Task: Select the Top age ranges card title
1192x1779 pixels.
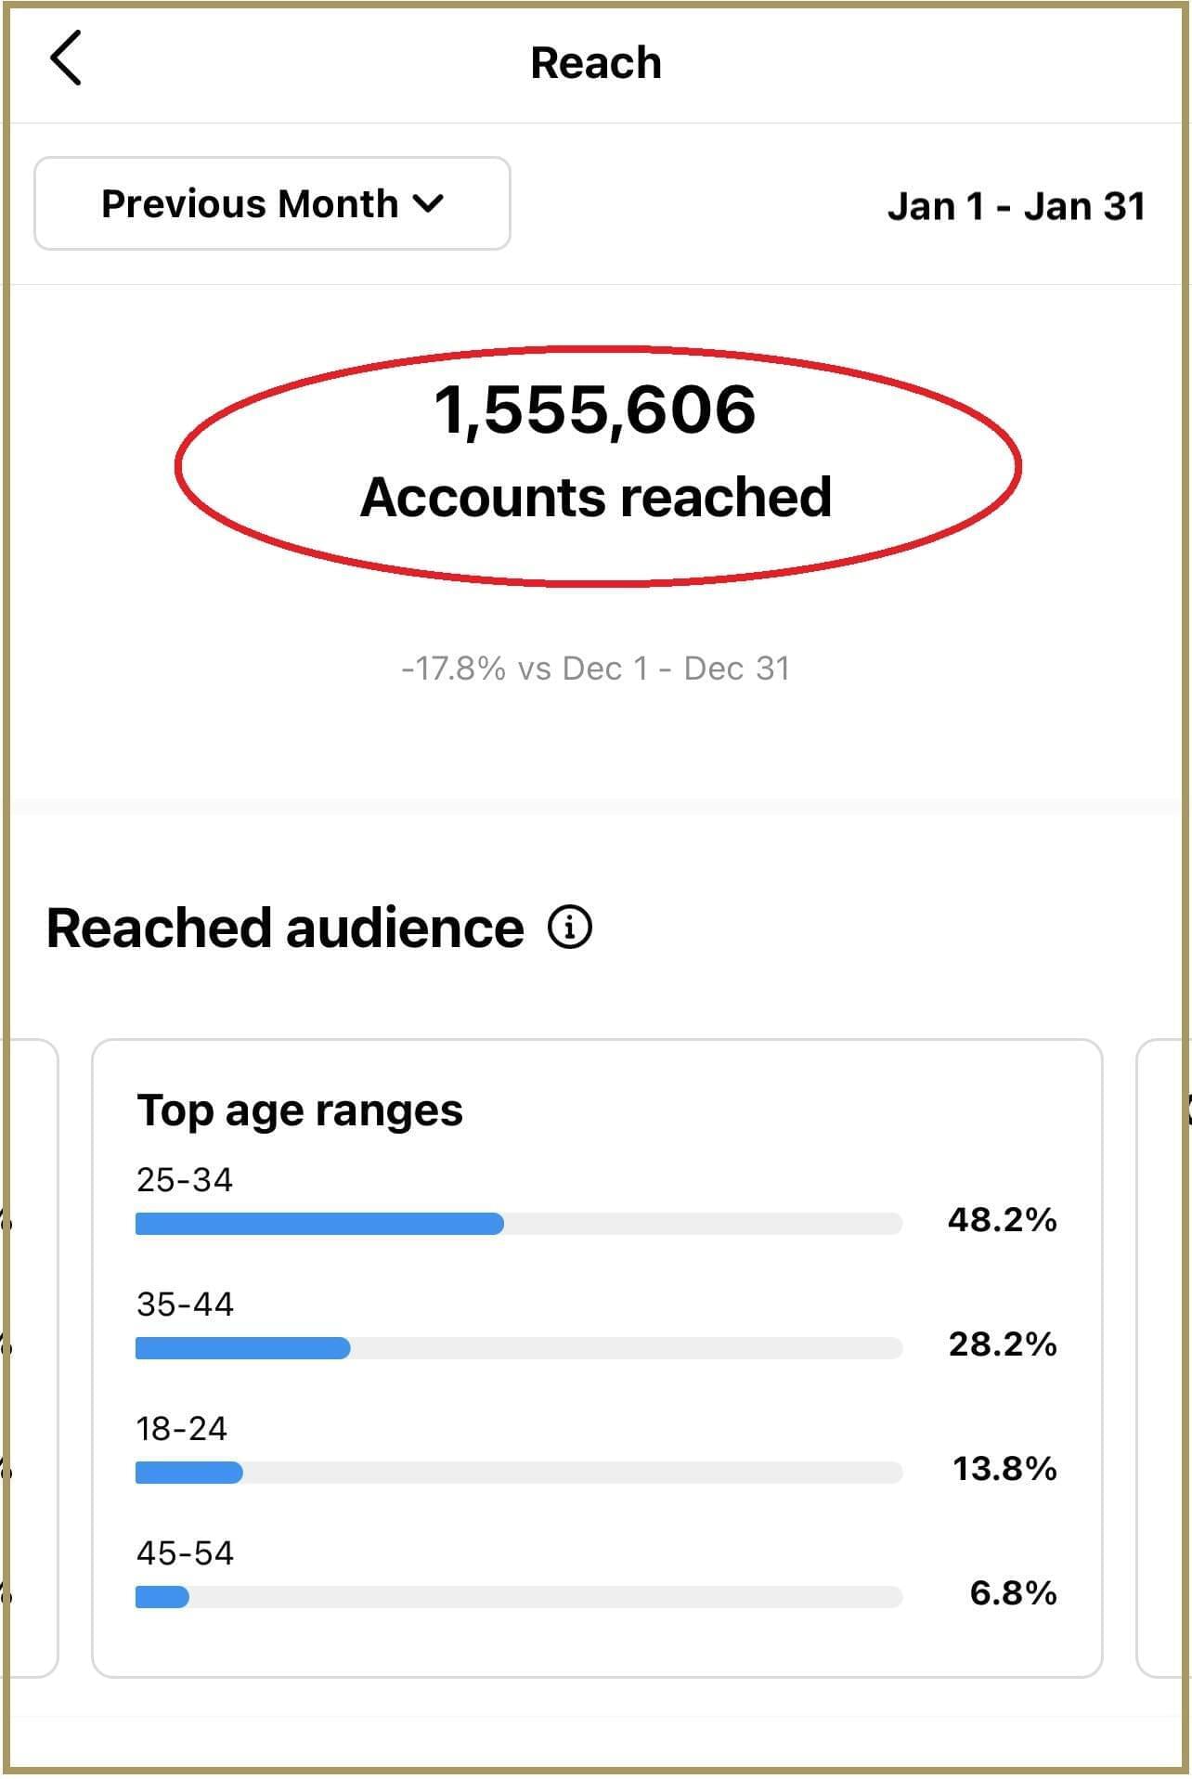Action: (x=299, y=1110)
